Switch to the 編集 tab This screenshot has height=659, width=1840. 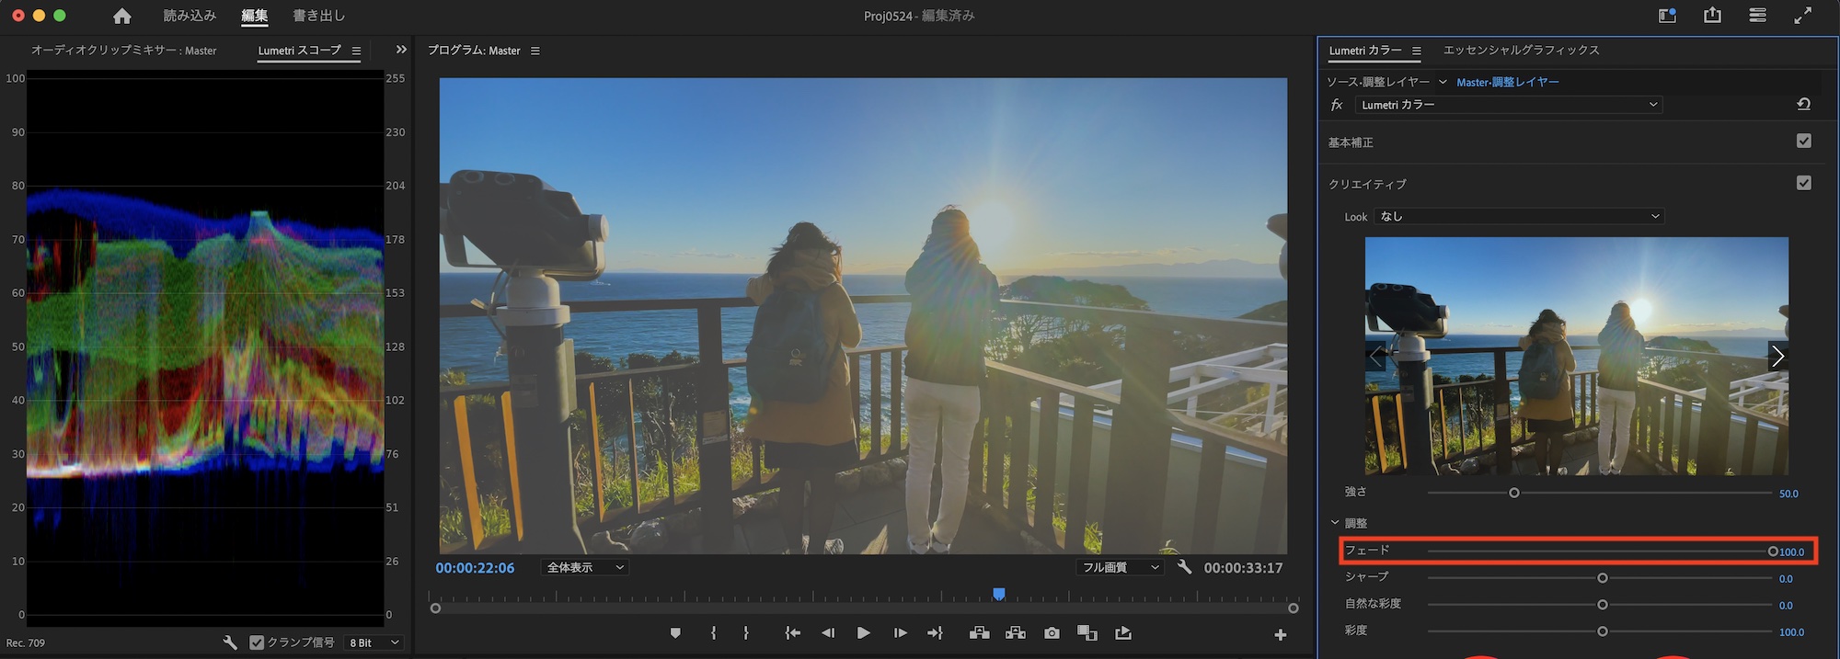point(255,16)
